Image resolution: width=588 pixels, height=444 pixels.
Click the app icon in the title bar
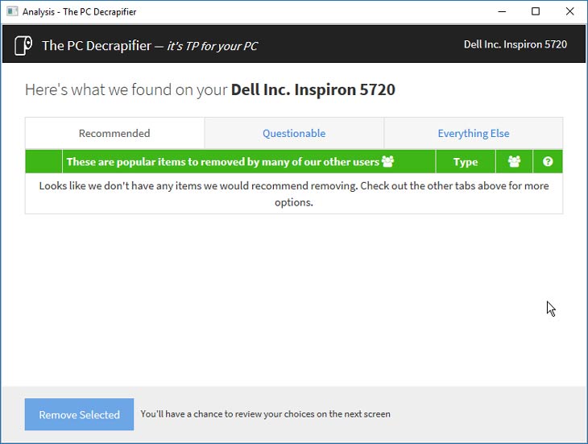pyautogui.click(x=12, y=11)
